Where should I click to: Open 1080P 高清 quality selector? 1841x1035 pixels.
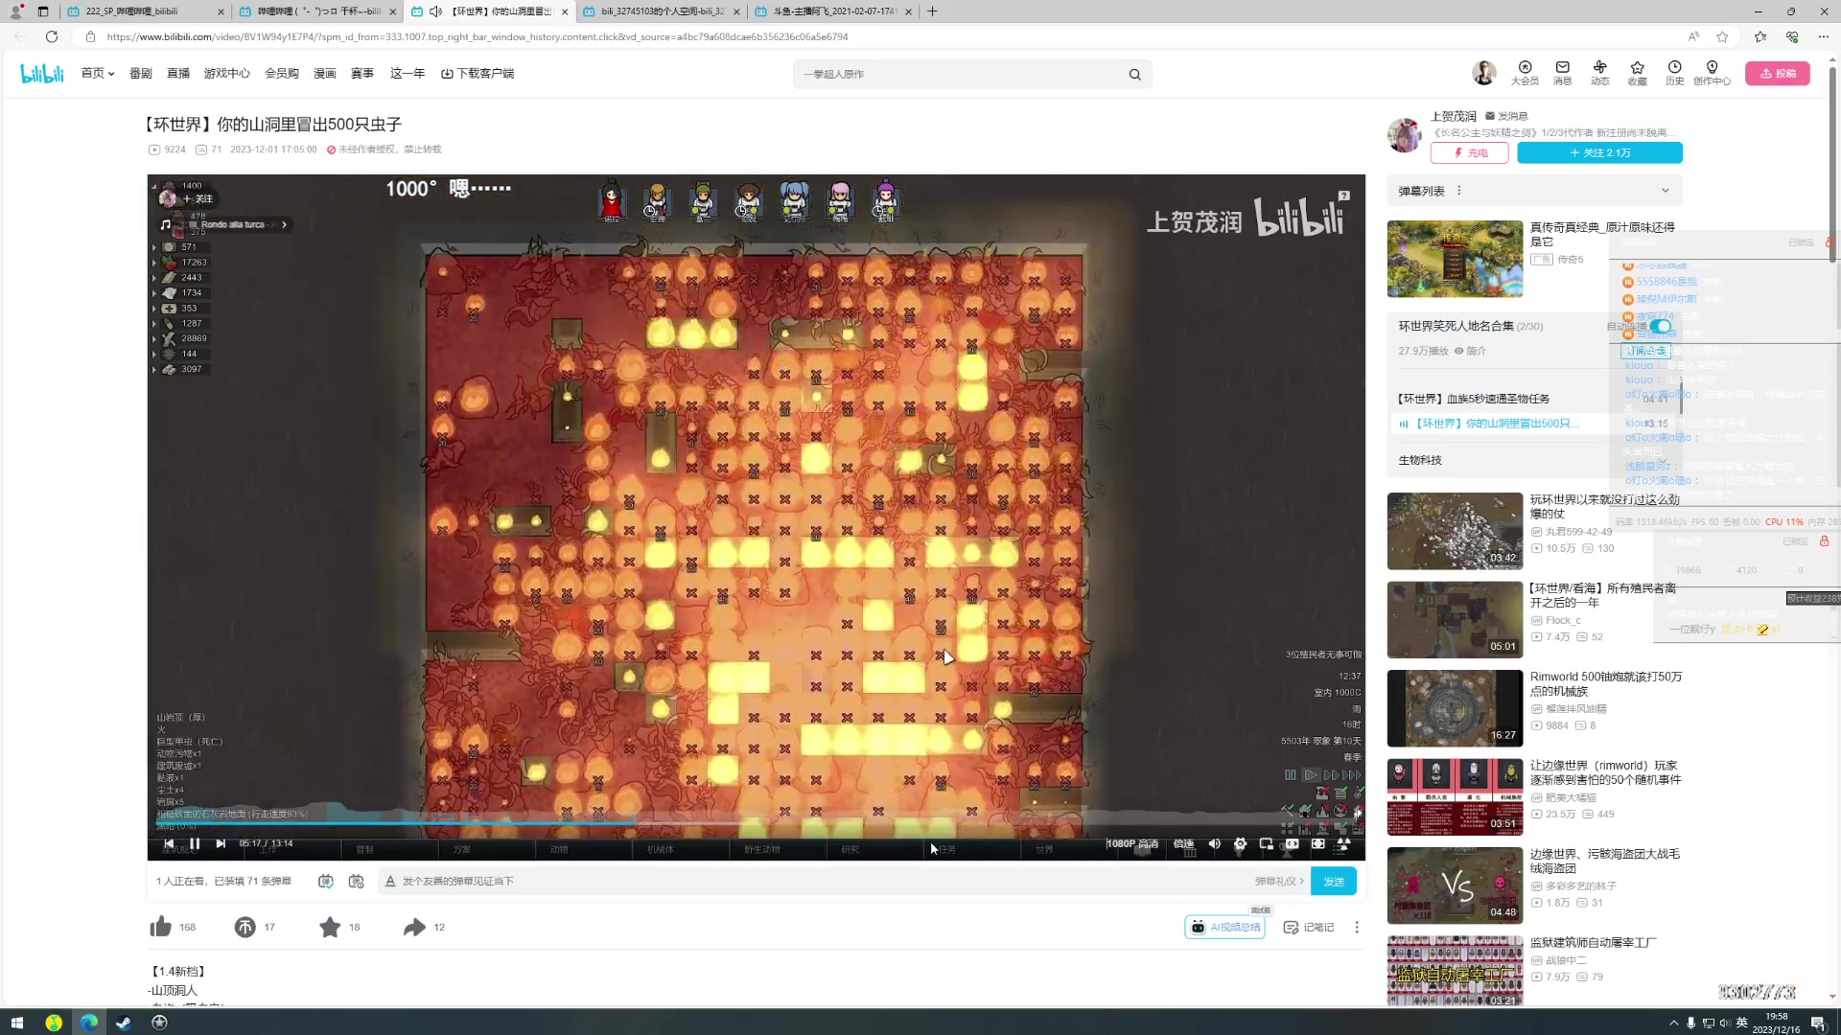click(1131, 843)
